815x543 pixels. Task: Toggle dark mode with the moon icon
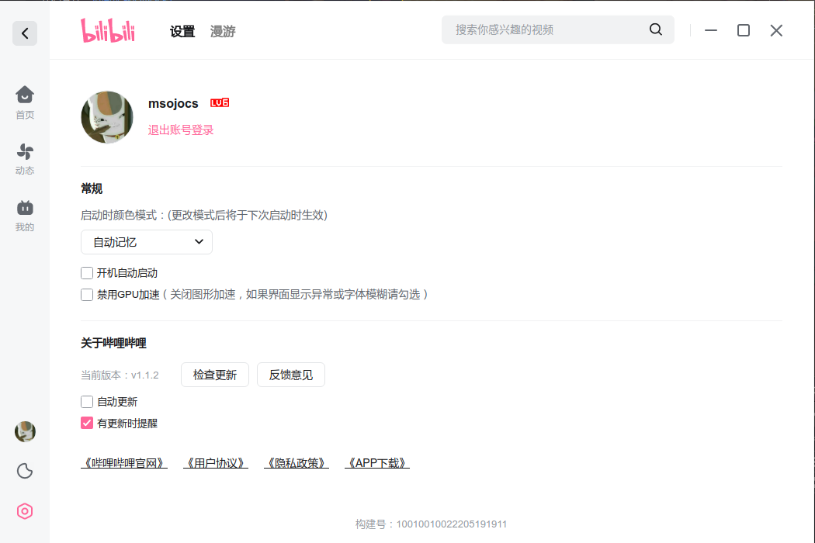click(25, 472)
